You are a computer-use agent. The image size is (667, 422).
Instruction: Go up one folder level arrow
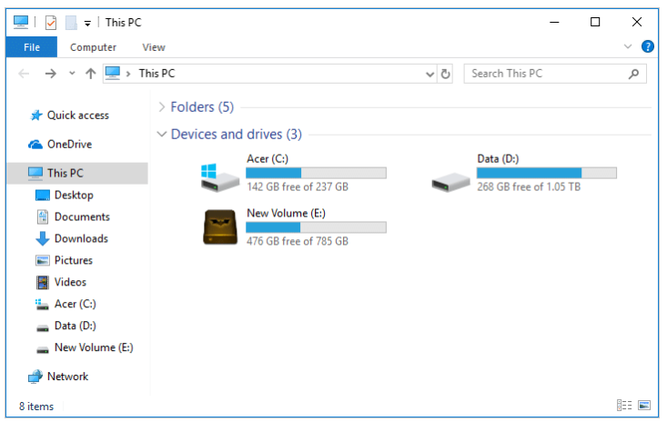tap(90, 74)
